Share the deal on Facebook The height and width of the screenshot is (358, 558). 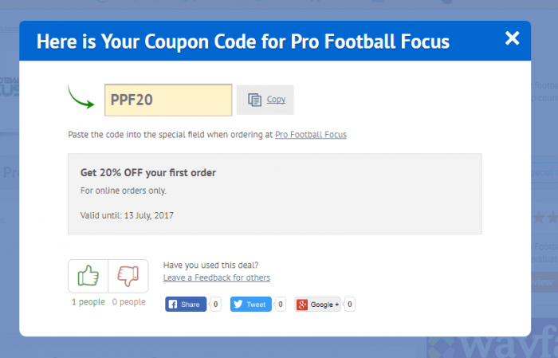click(186, 305)
